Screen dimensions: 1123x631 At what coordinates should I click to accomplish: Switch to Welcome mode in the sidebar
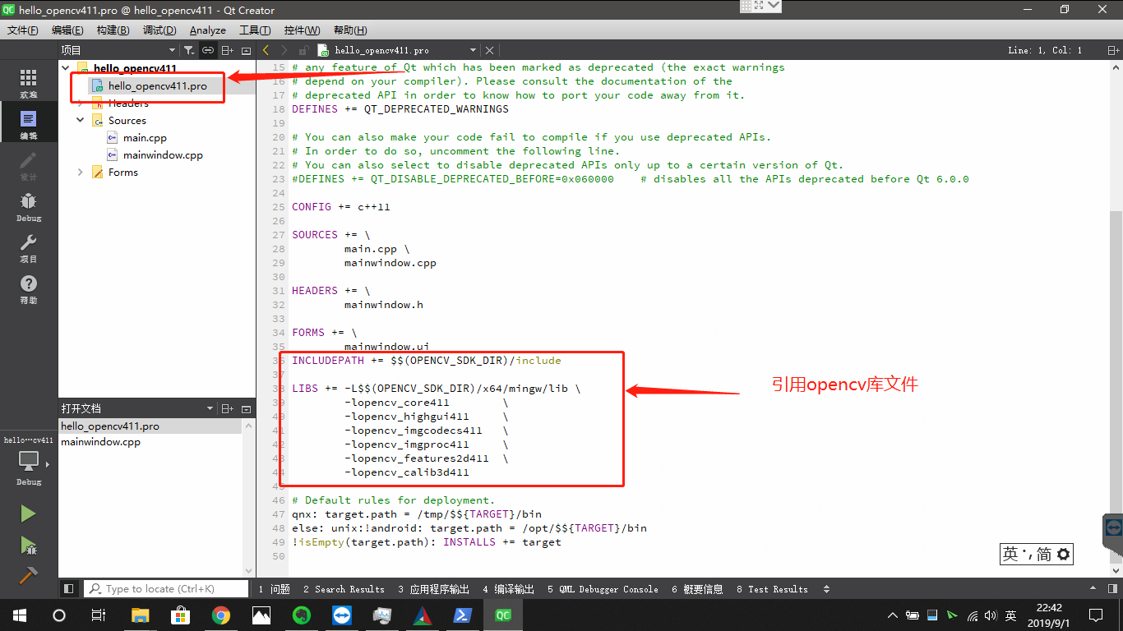pos(28,80)
